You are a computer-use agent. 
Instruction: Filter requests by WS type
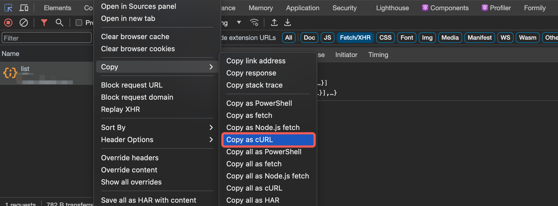pyautogui.click(x=505, y=38)
